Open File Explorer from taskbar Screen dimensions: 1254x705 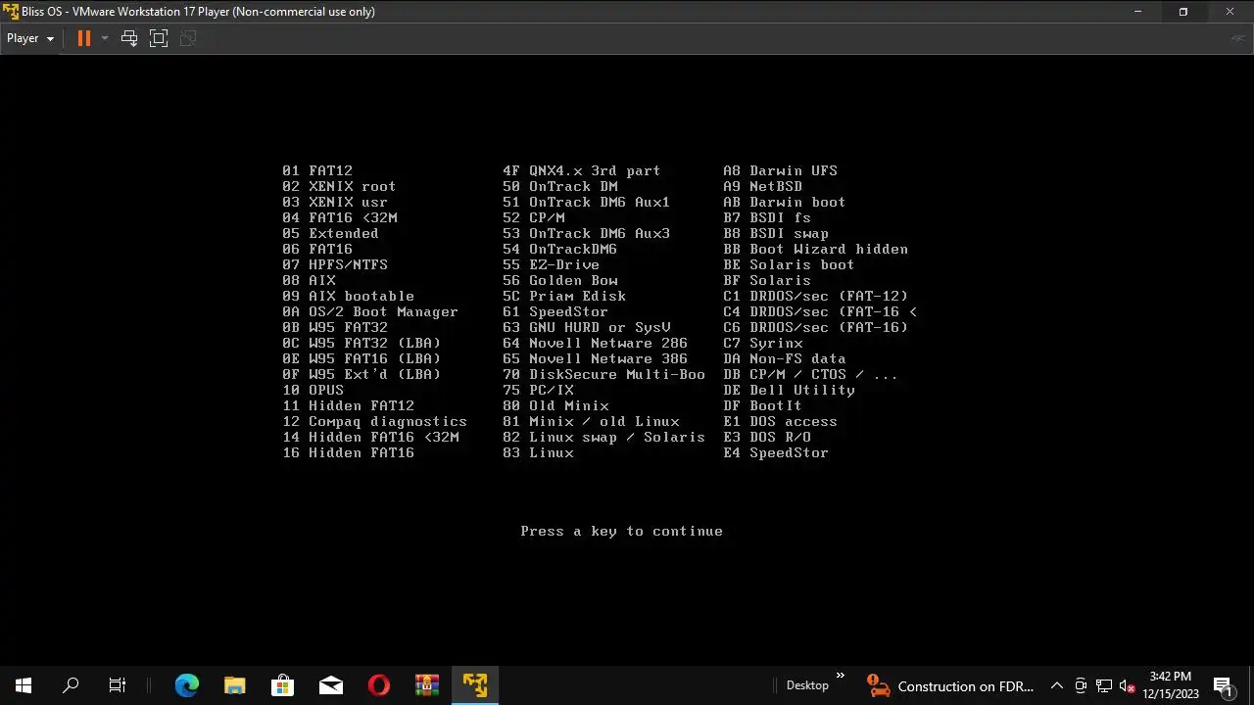(x=234, y=685)
